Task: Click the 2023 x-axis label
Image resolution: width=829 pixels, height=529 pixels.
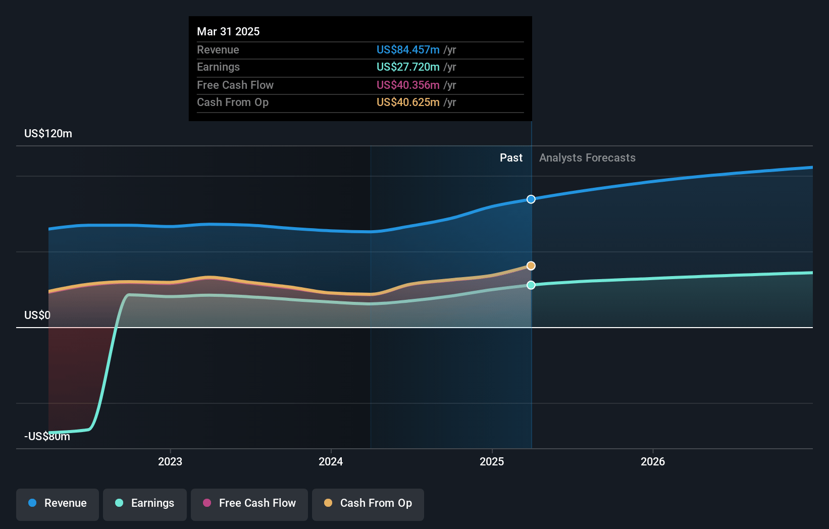Action: 170,461
